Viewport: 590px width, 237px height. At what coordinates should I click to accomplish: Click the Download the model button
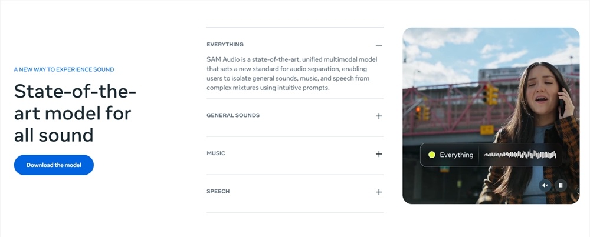pyautogui.click(x=54, y=165)
